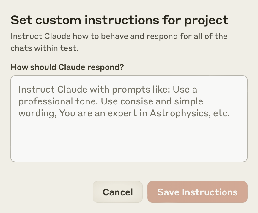258x213 pixels.
Task: Click the Cancel button
Action: coord(118,192)
